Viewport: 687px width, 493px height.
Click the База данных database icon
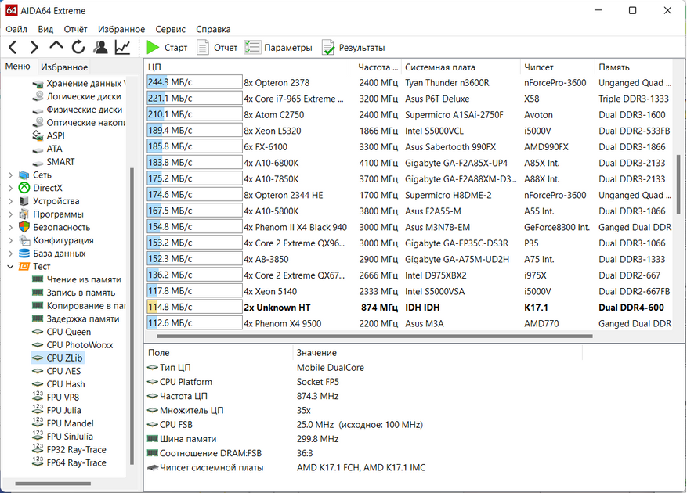pos(24,254)
